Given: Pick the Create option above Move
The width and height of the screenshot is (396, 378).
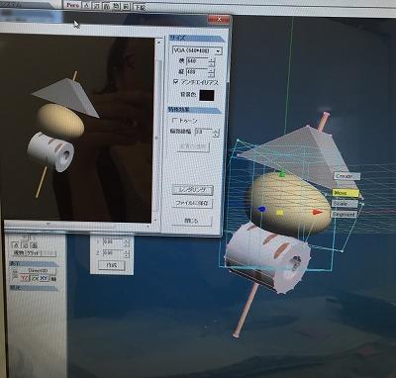Looking at the screenshot, I should (x=346, y=176).
